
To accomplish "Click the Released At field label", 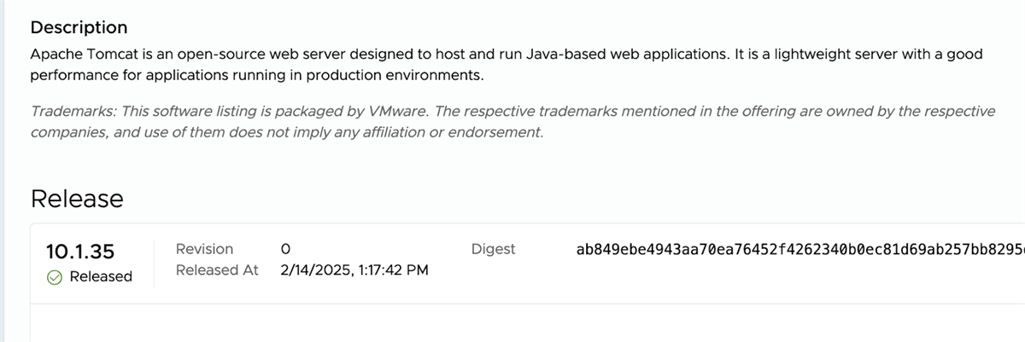I will click(x=217, y=270).
